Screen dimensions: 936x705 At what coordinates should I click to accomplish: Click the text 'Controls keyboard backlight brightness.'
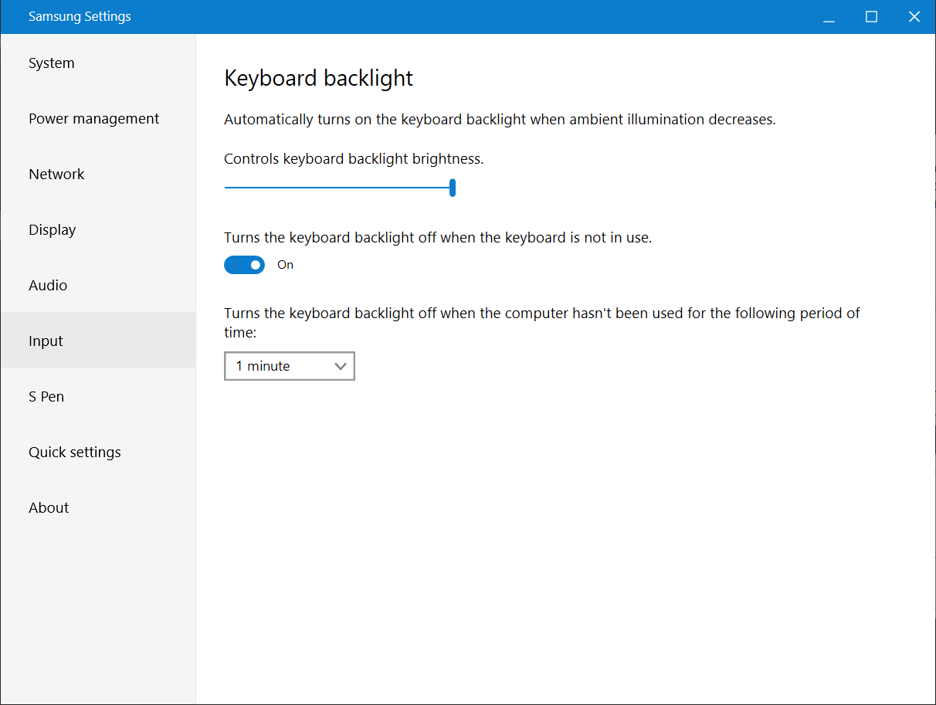[x=354, y=159]
